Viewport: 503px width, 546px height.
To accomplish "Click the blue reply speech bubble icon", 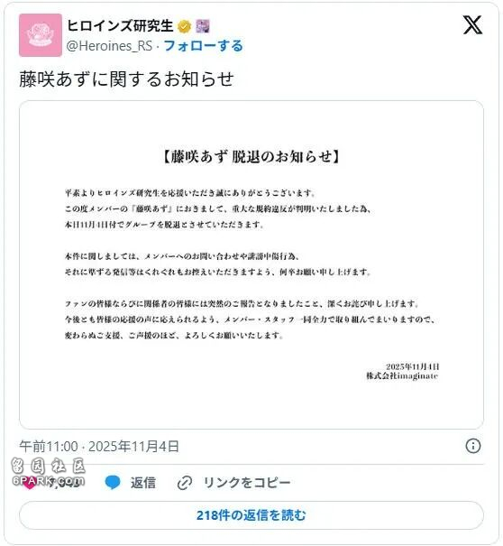I will [113, 482].
